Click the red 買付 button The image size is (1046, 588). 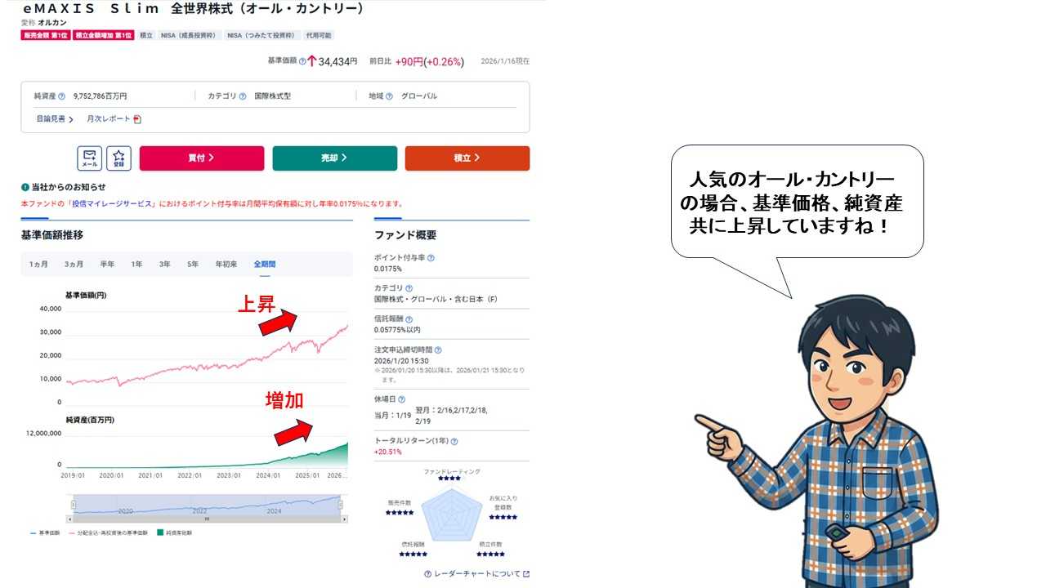[202, 158]
